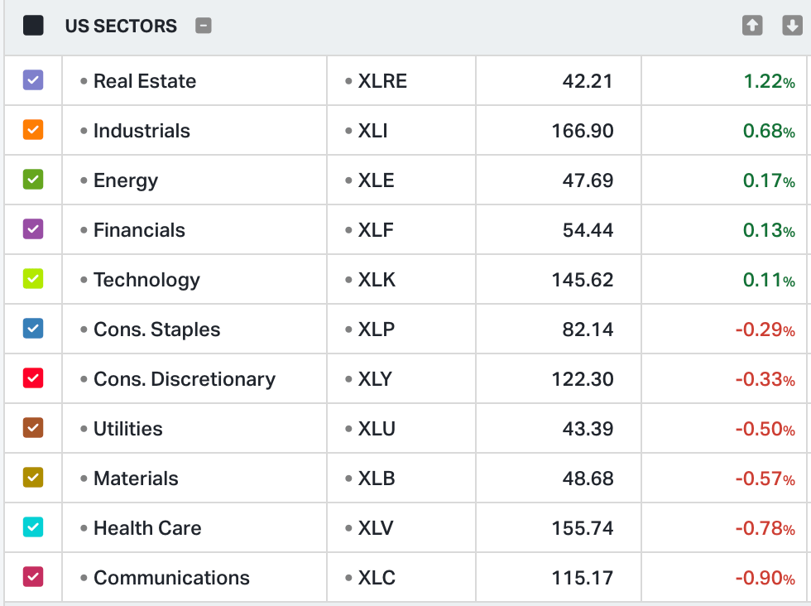Select the Health Care sector name
811x606 pixels.
[147, 528]
